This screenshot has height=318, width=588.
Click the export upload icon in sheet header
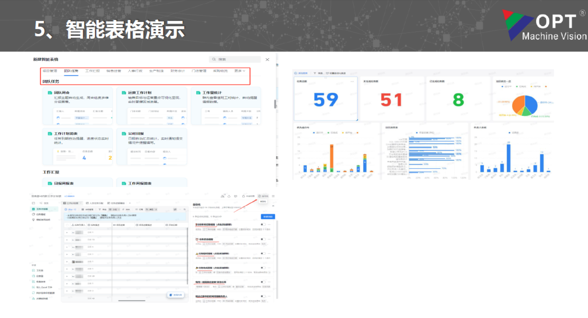[229, 196]
